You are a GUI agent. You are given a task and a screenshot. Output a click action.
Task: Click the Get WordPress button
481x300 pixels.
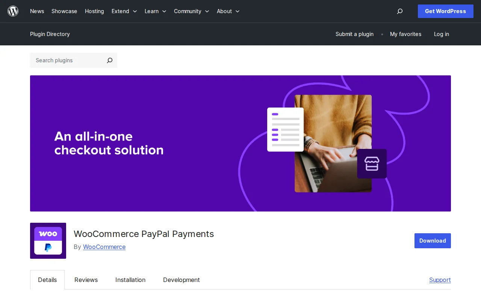pyautogui.click(x=445, y=11)
